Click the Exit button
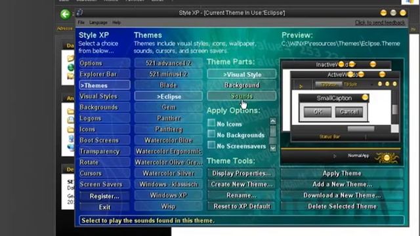The width and height of the screenshot is (420, 236). 104,207
